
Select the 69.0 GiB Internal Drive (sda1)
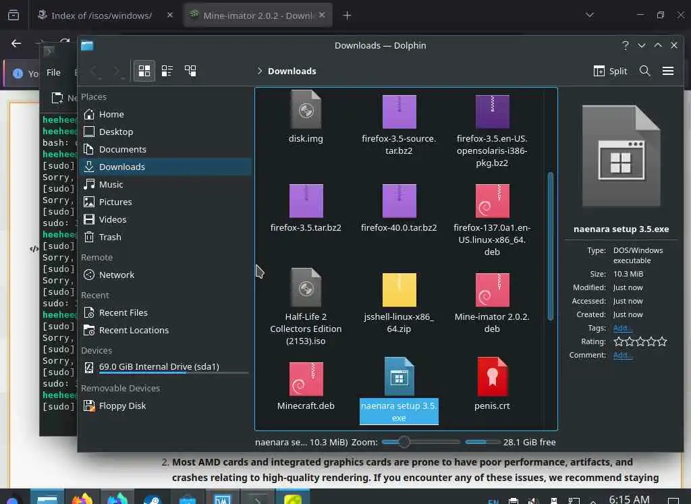(x=166, y=367)
